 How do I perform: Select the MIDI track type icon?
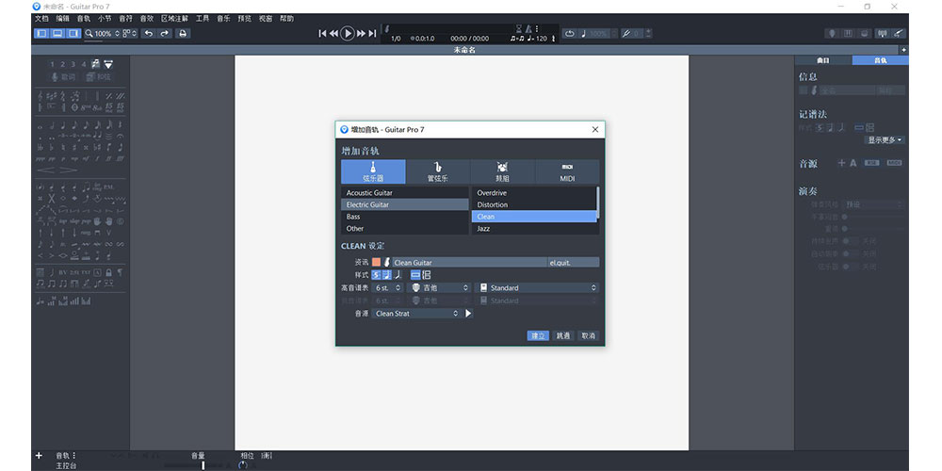pyautogui.click(x=567, y=171)
